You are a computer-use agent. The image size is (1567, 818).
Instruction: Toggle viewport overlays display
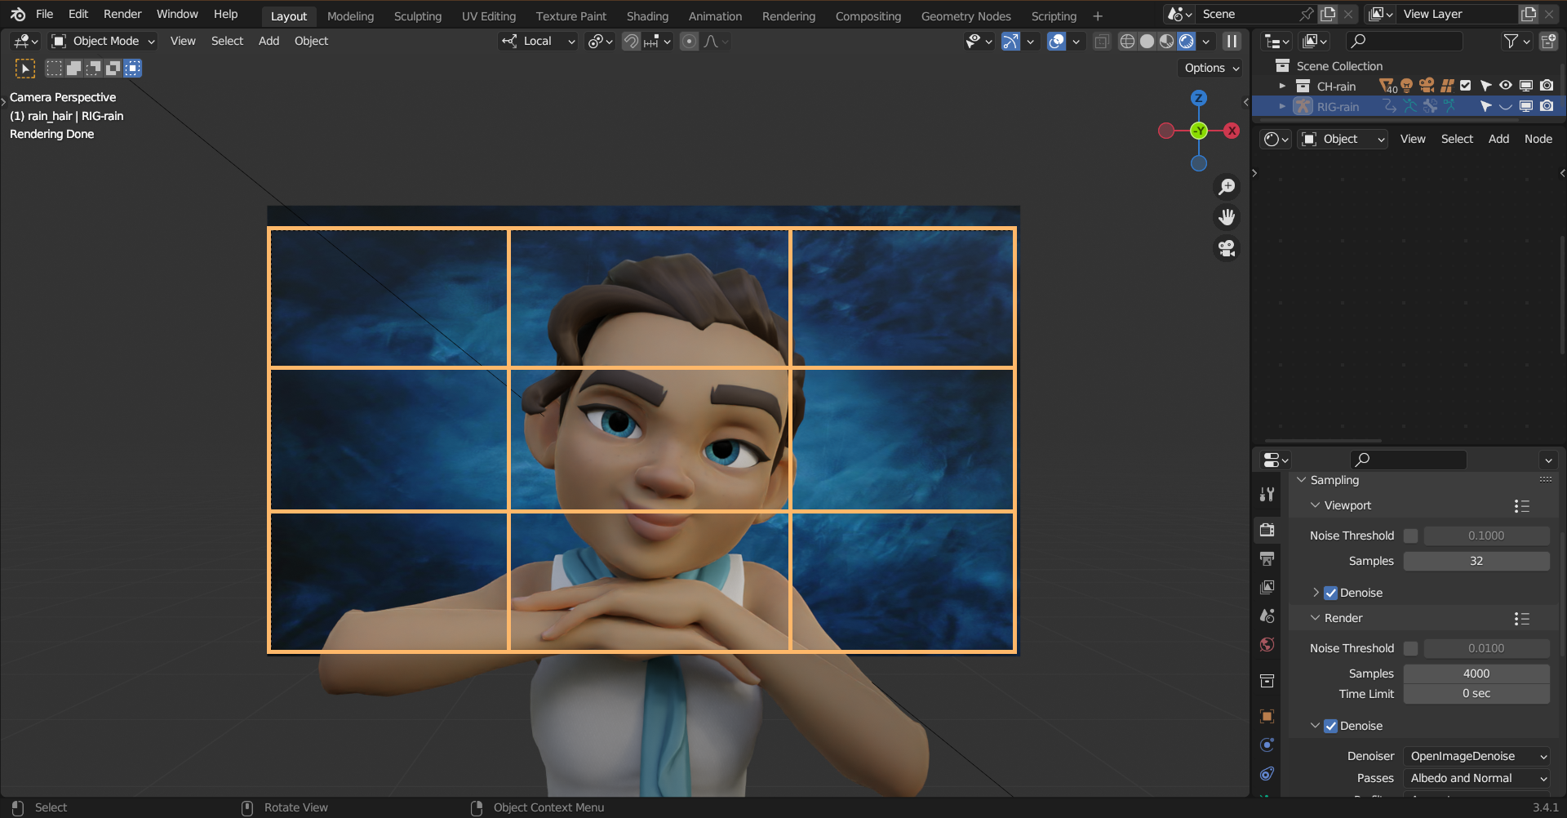point(1056,41)
